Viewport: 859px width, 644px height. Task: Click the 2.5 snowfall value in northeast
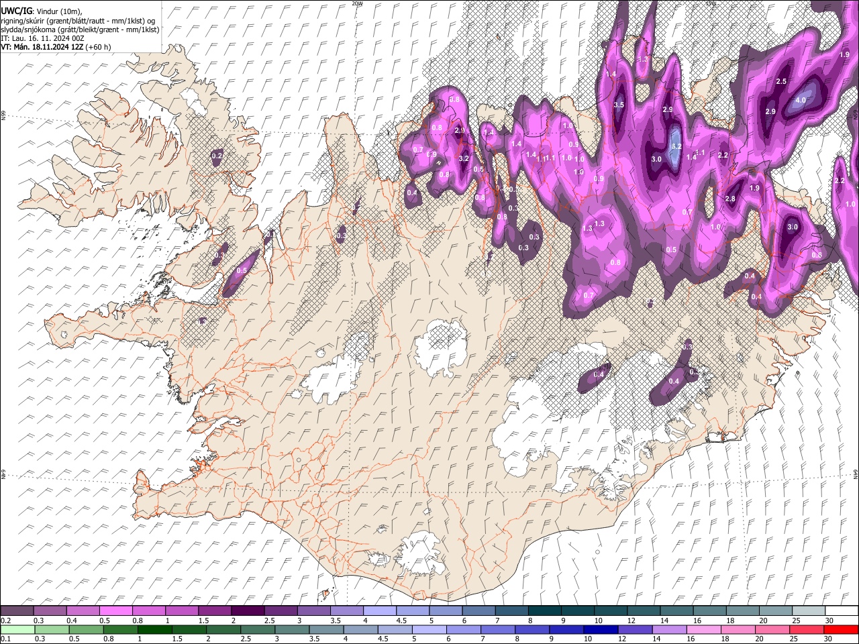pyautogui.click(x=781, y=82)
